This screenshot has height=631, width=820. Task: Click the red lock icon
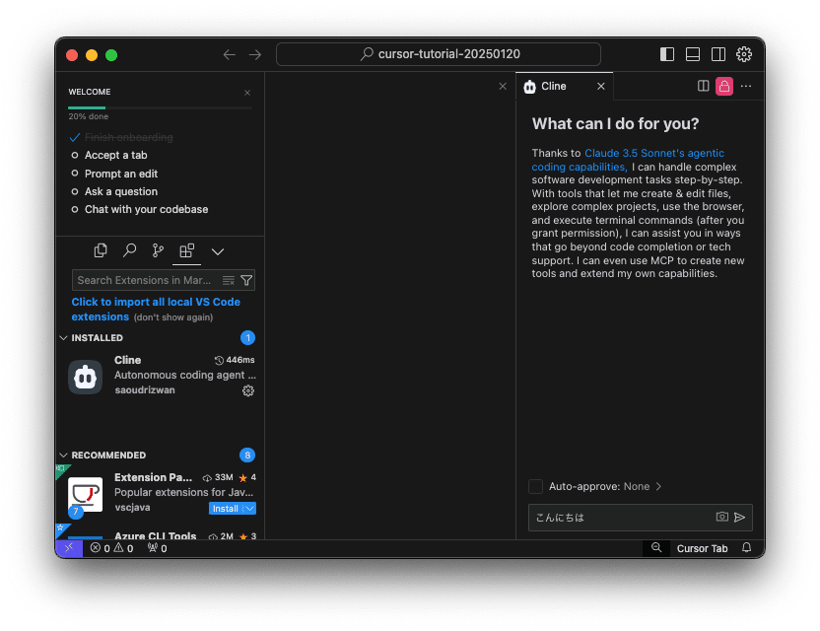(x=724, y=86)
